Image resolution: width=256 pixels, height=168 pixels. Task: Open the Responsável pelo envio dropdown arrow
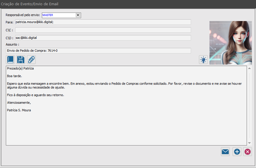tap(78, 15)
